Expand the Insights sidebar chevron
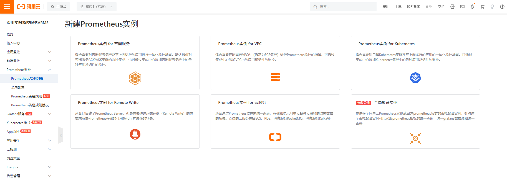 click(x=50, y=167)
